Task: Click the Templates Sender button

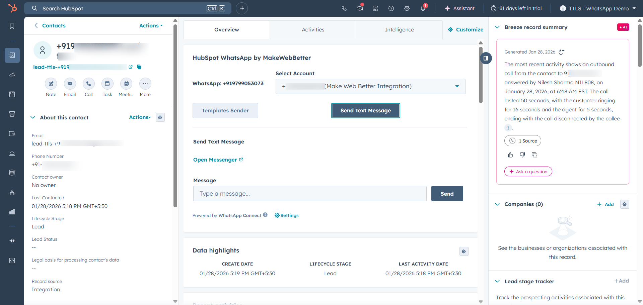Action: click(225, 110)
